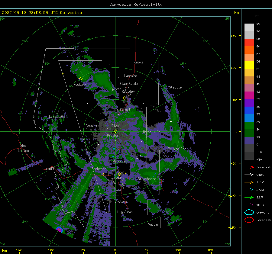The image size is (272, 254).
Task: Click the yellow 0 tick on bottom axis
Action: tap(115, 250)
